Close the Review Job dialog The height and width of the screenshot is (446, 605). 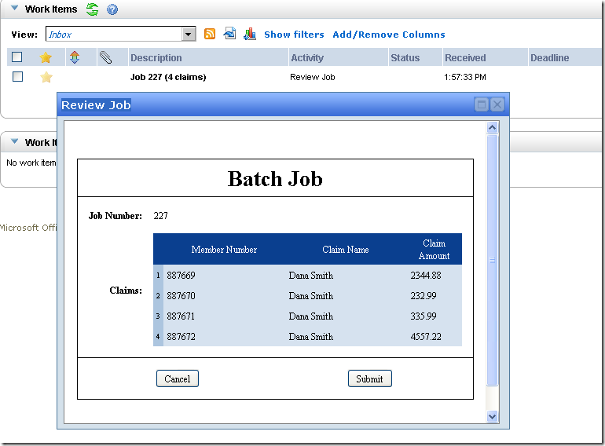497,104
